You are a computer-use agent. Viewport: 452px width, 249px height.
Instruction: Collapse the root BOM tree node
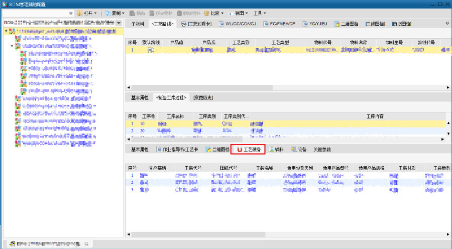[x=6, y=31]
